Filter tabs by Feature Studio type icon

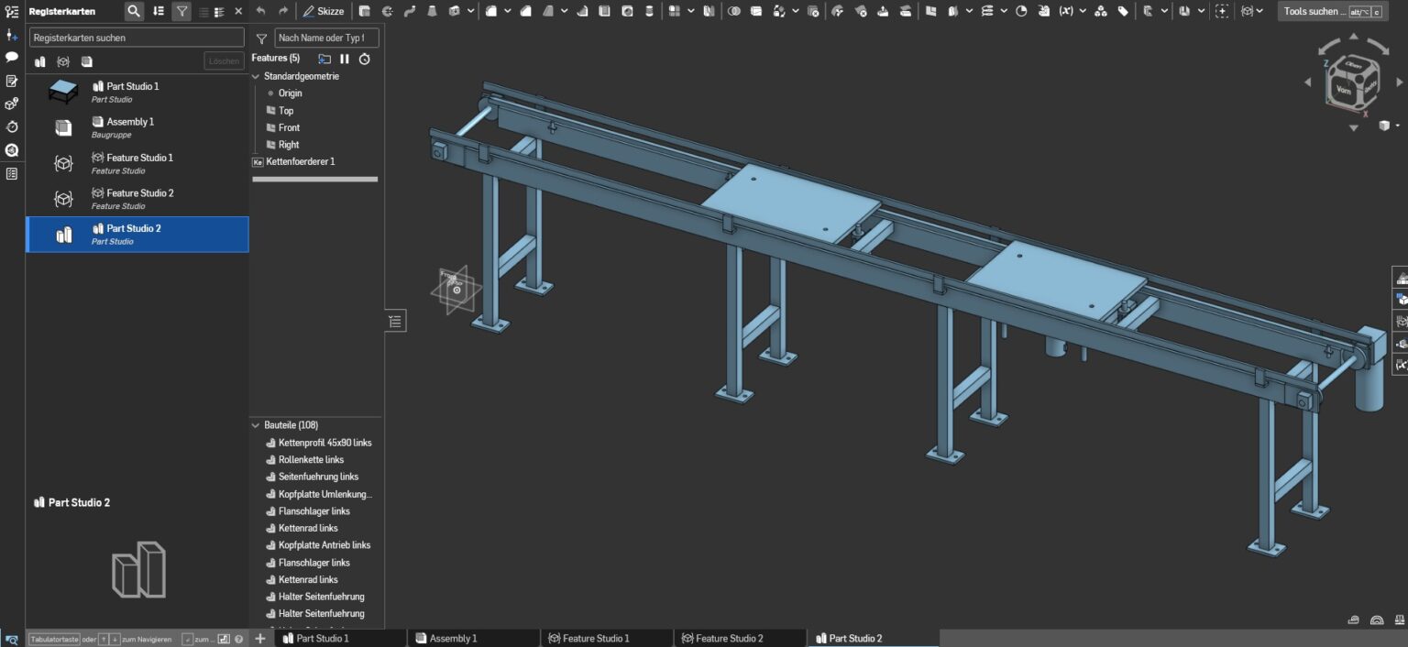coord(63,61)
